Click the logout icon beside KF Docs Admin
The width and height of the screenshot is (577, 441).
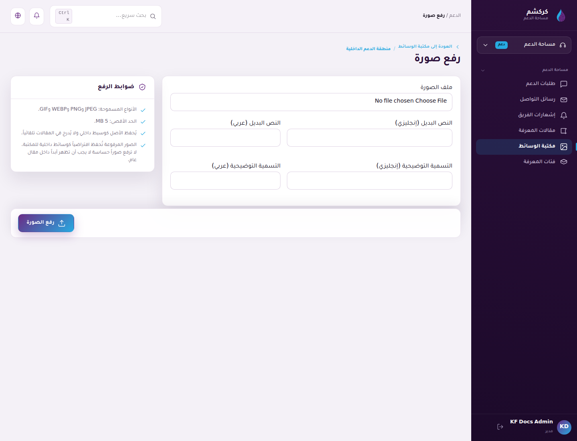[x=500, y=427]
